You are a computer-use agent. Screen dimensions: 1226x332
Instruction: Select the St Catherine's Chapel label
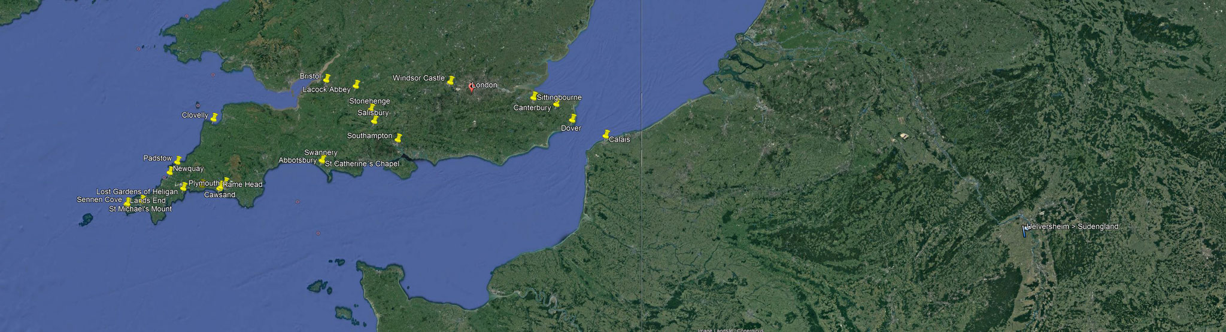point(362,164)
